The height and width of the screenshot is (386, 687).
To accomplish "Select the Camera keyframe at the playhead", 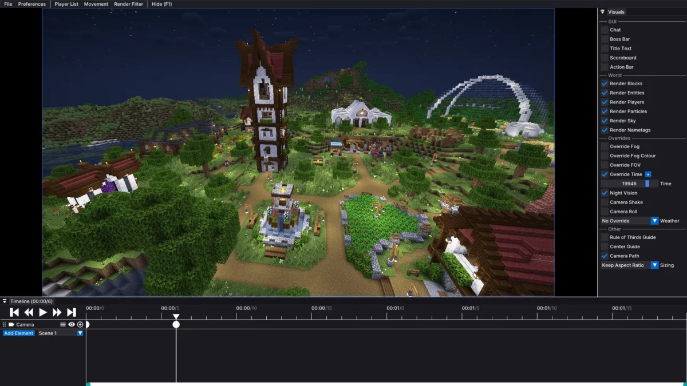I will [x=176, y=324].
